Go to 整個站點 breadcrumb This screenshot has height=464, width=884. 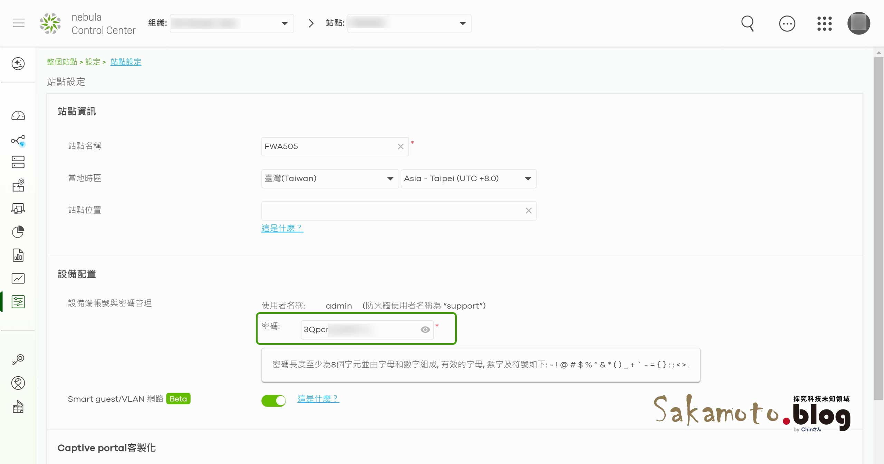pos(62,62)
